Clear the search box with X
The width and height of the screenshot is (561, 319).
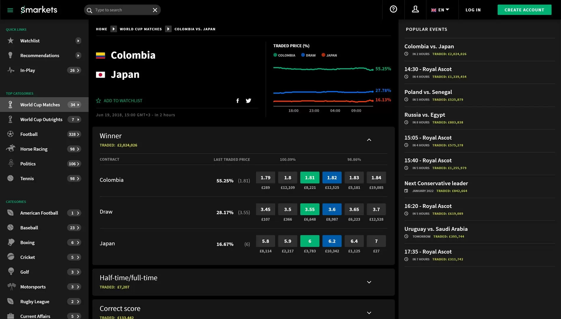155,10
